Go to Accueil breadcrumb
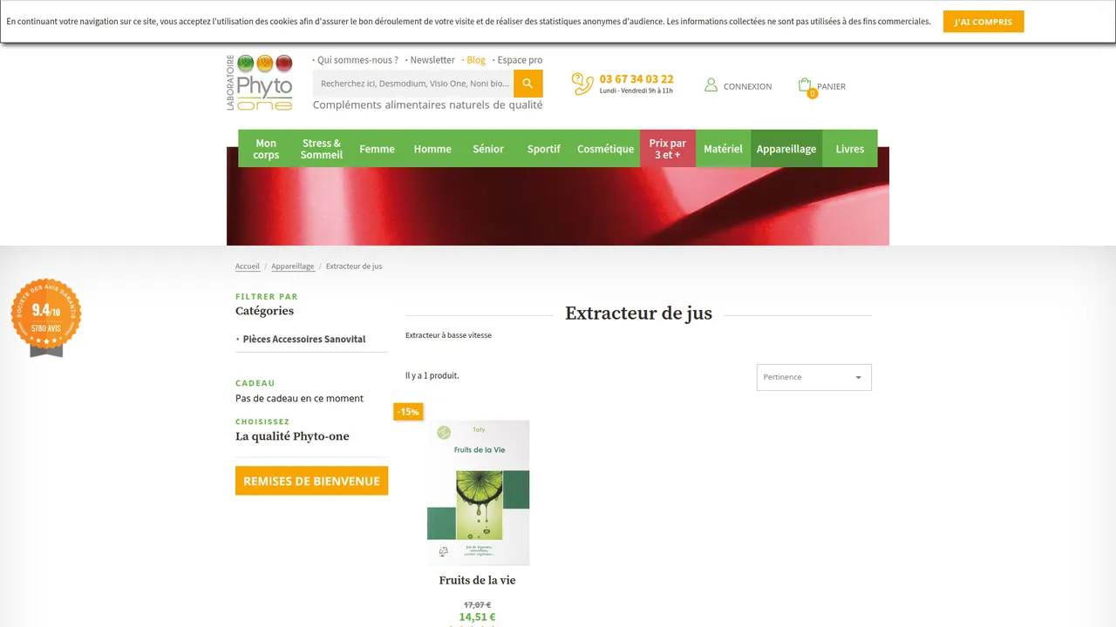This screenshot has width=1116, height=627. pos(248,266)
